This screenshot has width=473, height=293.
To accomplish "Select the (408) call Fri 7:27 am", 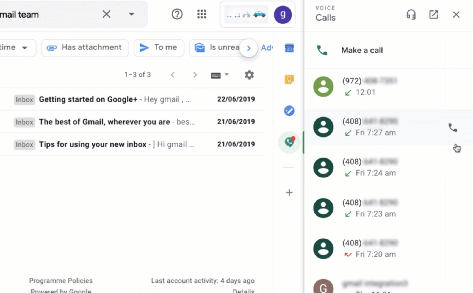I will click(389, 127).
